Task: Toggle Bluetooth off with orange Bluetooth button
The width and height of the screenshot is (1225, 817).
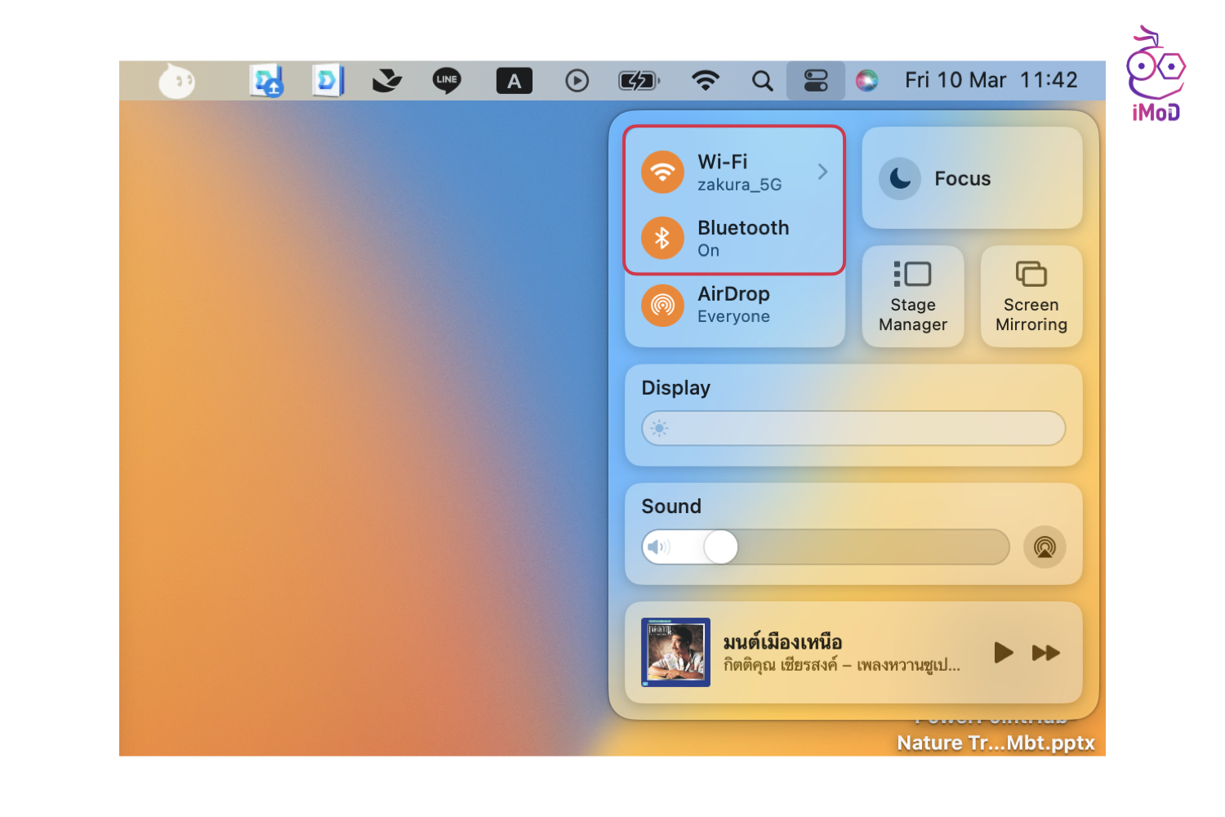Action: point(662,238)
